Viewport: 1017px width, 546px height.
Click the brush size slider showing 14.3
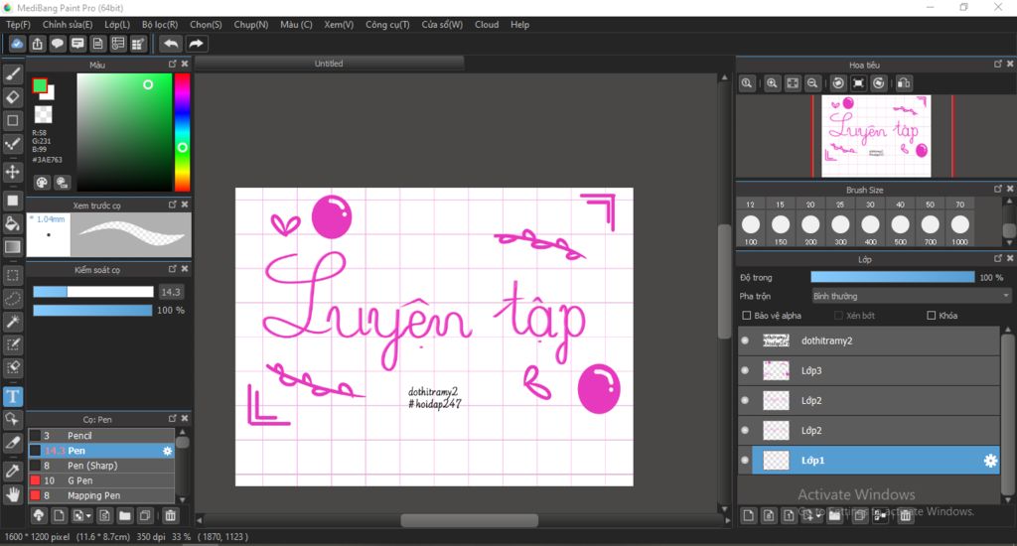click(92, 292)
